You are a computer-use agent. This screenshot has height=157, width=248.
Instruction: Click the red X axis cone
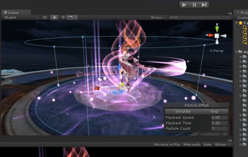click(211, 35)
